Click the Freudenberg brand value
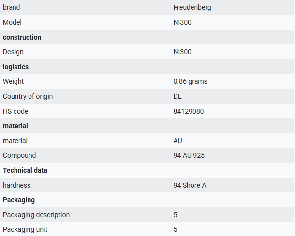 [192, 8]
